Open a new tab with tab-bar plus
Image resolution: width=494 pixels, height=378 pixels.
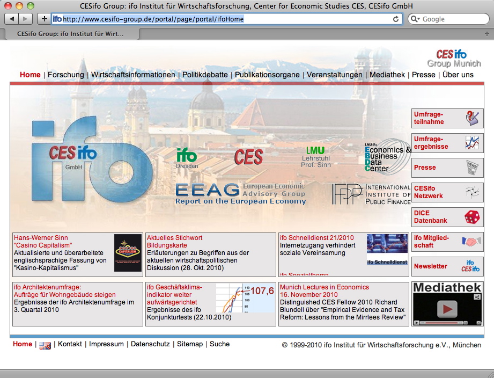pos(486,33)
